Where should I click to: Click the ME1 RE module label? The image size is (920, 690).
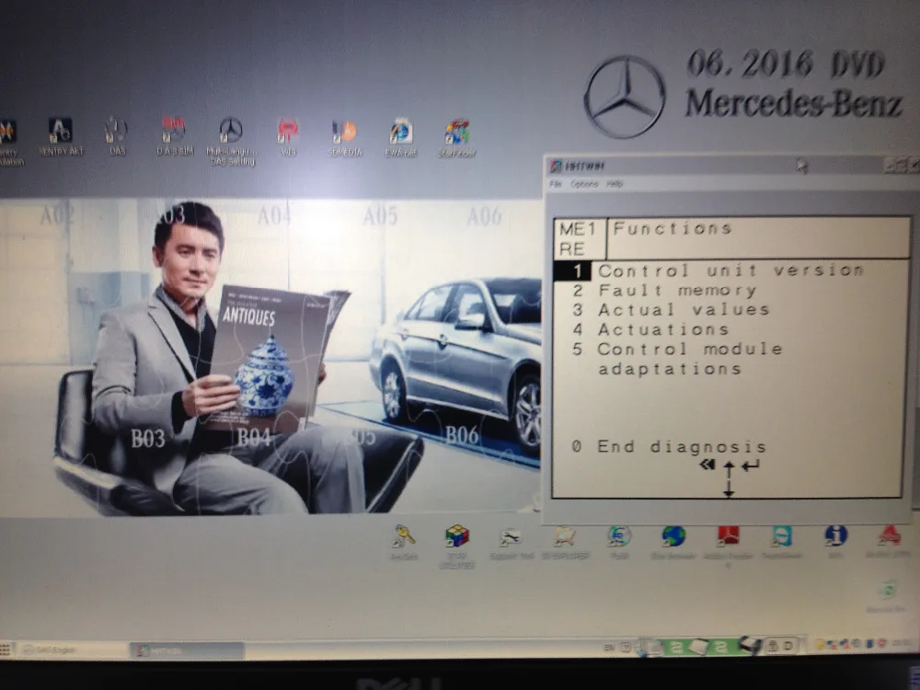pos(578,239)
